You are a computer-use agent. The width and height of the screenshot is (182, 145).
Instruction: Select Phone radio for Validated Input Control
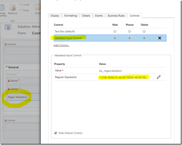tap(130, 38)
